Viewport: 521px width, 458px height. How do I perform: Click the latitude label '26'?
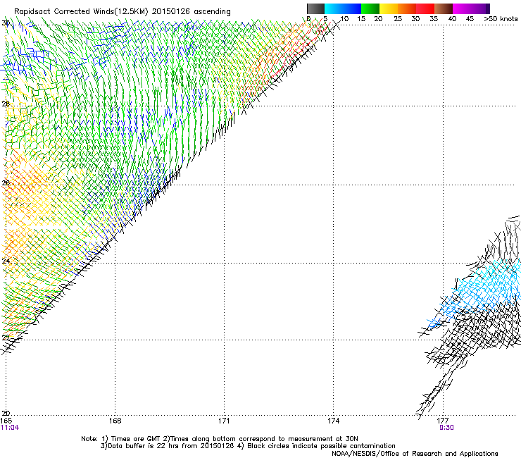[x=6, y=183]
